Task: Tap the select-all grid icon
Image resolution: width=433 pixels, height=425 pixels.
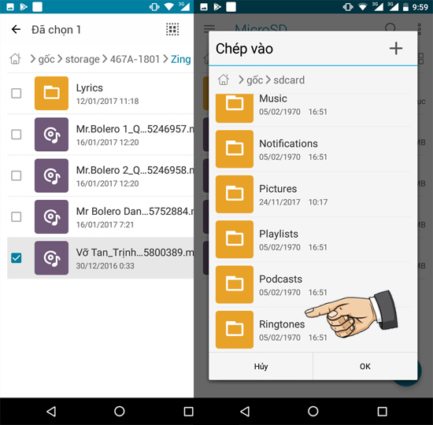Action: coord(172,29)
